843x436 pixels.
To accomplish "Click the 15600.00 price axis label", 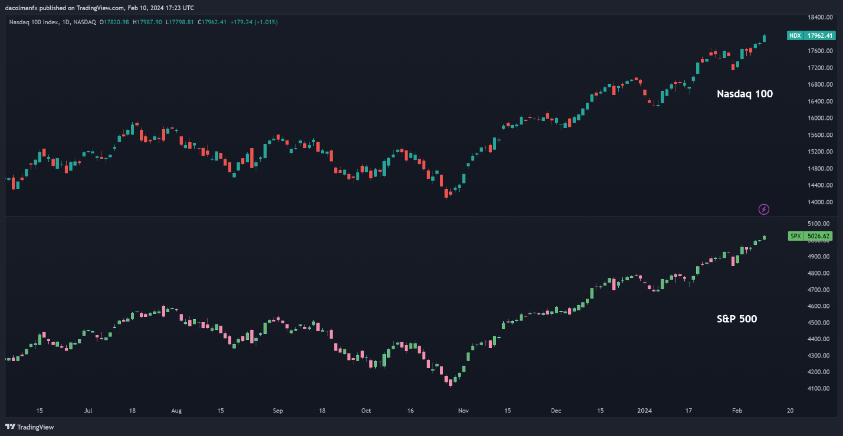I will [820, 135].
